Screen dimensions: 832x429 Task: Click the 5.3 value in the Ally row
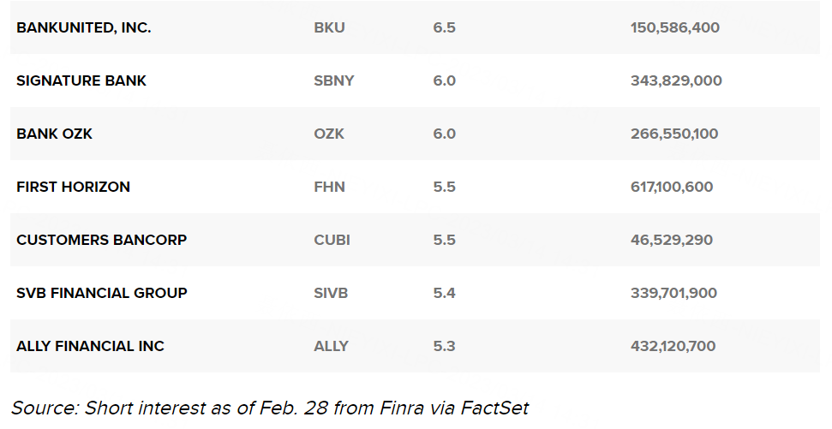444,346
